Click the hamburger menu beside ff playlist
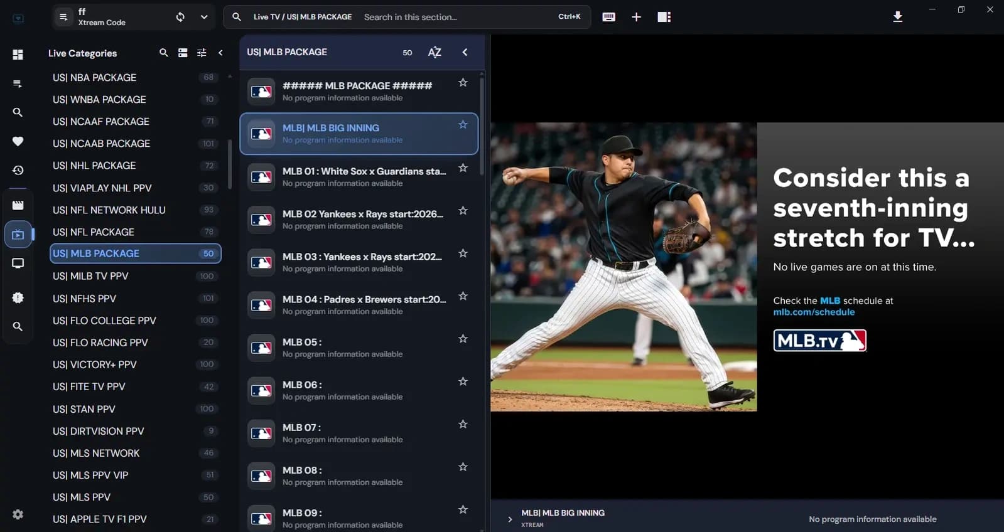 coord(63,17)
